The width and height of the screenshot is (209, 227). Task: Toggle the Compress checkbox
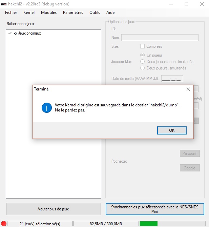[x=142, y=46]
